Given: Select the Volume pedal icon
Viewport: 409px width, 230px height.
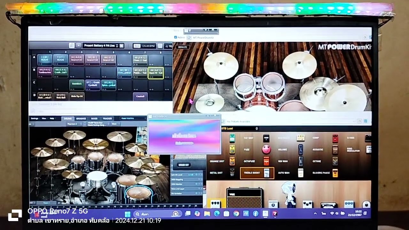Looking at the screenshot, I should pos(301,149).
